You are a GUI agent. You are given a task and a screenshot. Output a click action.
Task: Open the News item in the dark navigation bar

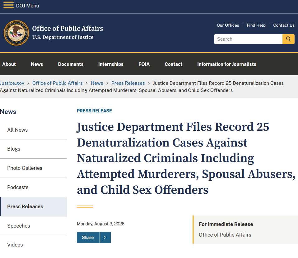(37, 64)
